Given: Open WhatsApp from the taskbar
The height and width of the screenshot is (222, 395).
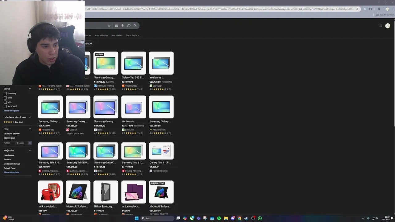Looking at the screenshot, I should pyautogui.click(x=260, y=218).
